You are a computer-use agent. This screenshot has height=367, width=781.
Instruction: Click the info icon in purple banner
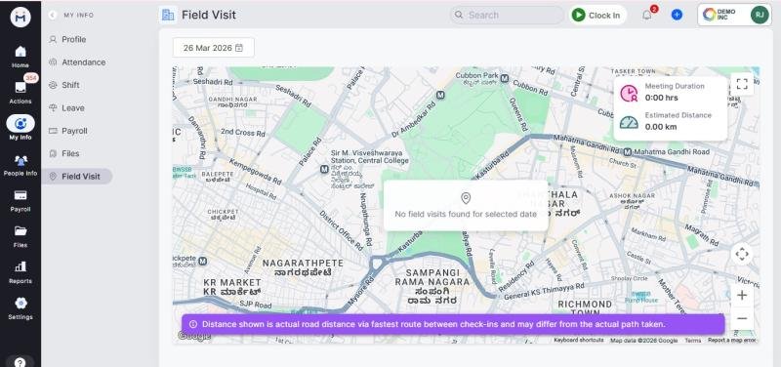(x=193, y=324)
